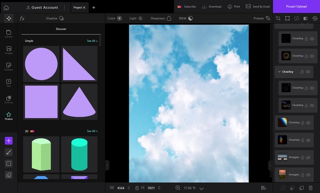Screen dimensions: 320x193
Task: Toggle visibility of rainbow prism Overlay layer
Action: pyautogui.click(x=308, y=123)
